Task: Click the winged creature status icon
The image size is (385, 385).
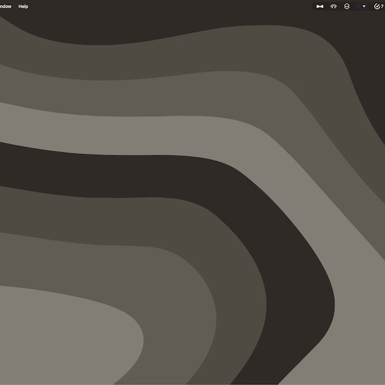Action: pyautogui.click(x=333, y=6)
